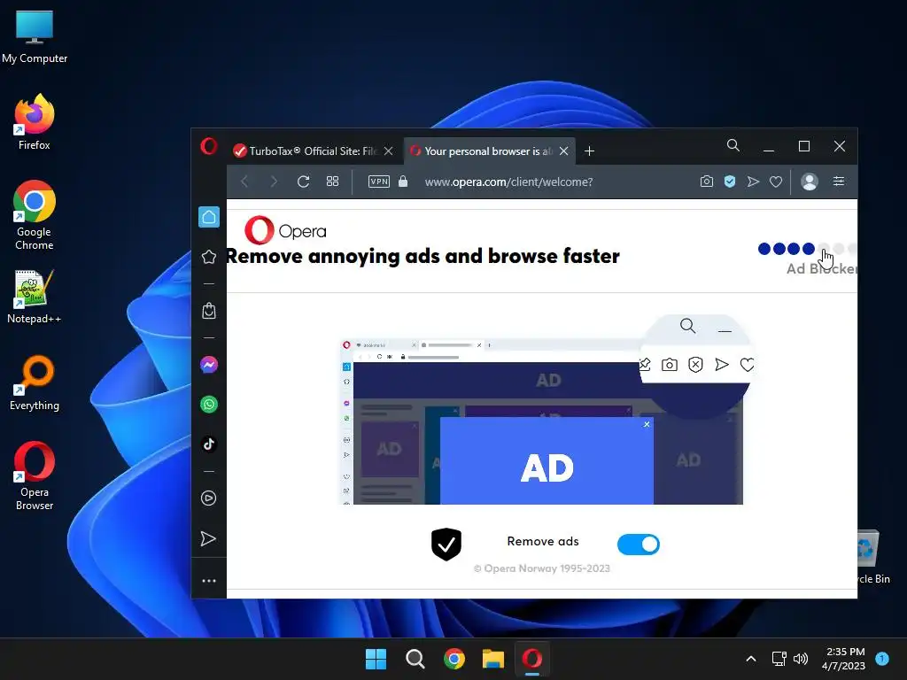Select the 'Your personal browser' tab
The image size is (907, 680).
pos(489,151)
